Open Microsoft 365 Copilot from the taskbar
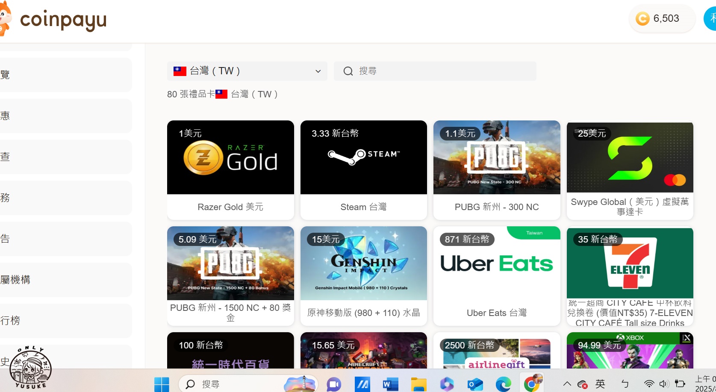 pos(447,384)
